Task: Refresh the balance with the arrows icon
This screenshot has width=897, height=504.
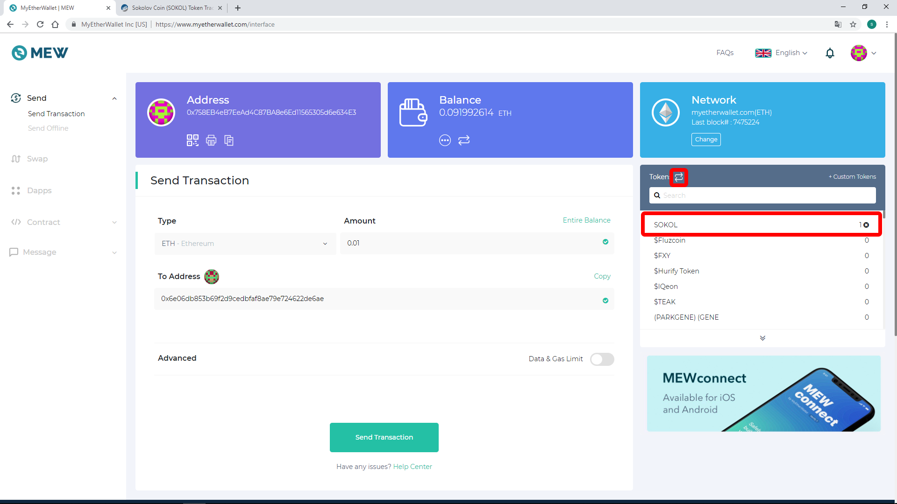Action: [x=464, y=140]
